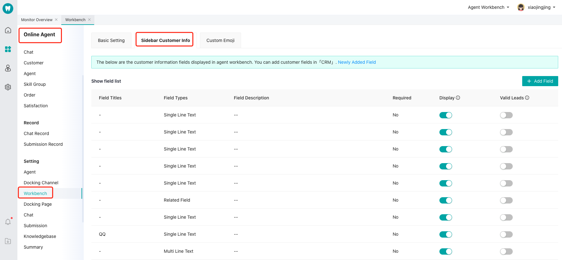Close the Monitor Overview tab
This screenshot has height=260, width=562.
point(56,20)
